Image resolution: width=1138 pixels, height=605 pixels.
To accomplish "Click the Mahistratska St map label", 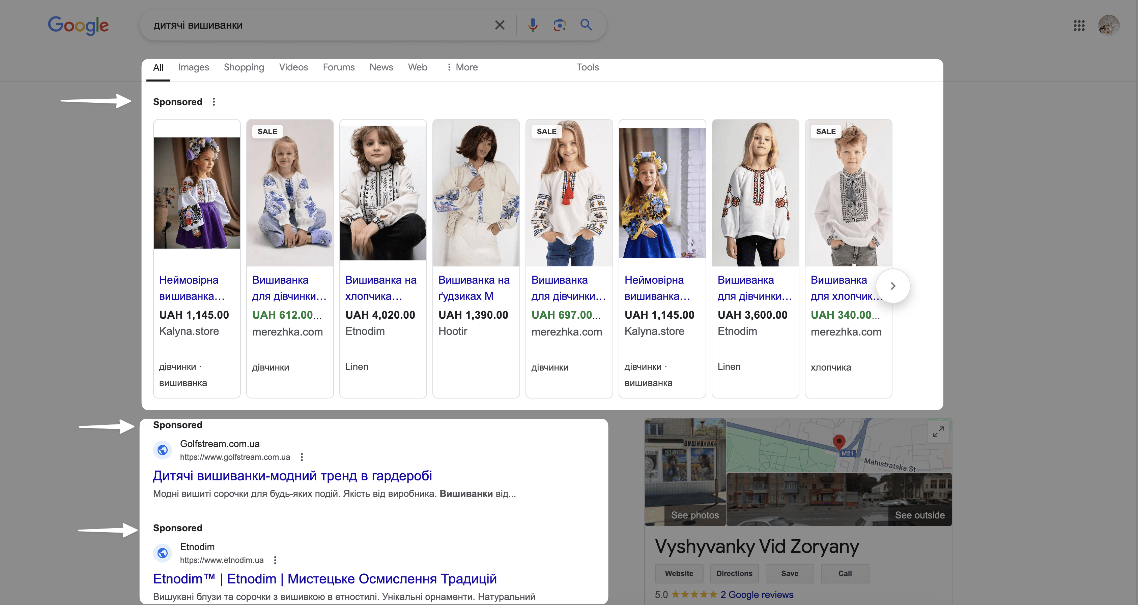I will pos(890,465).
